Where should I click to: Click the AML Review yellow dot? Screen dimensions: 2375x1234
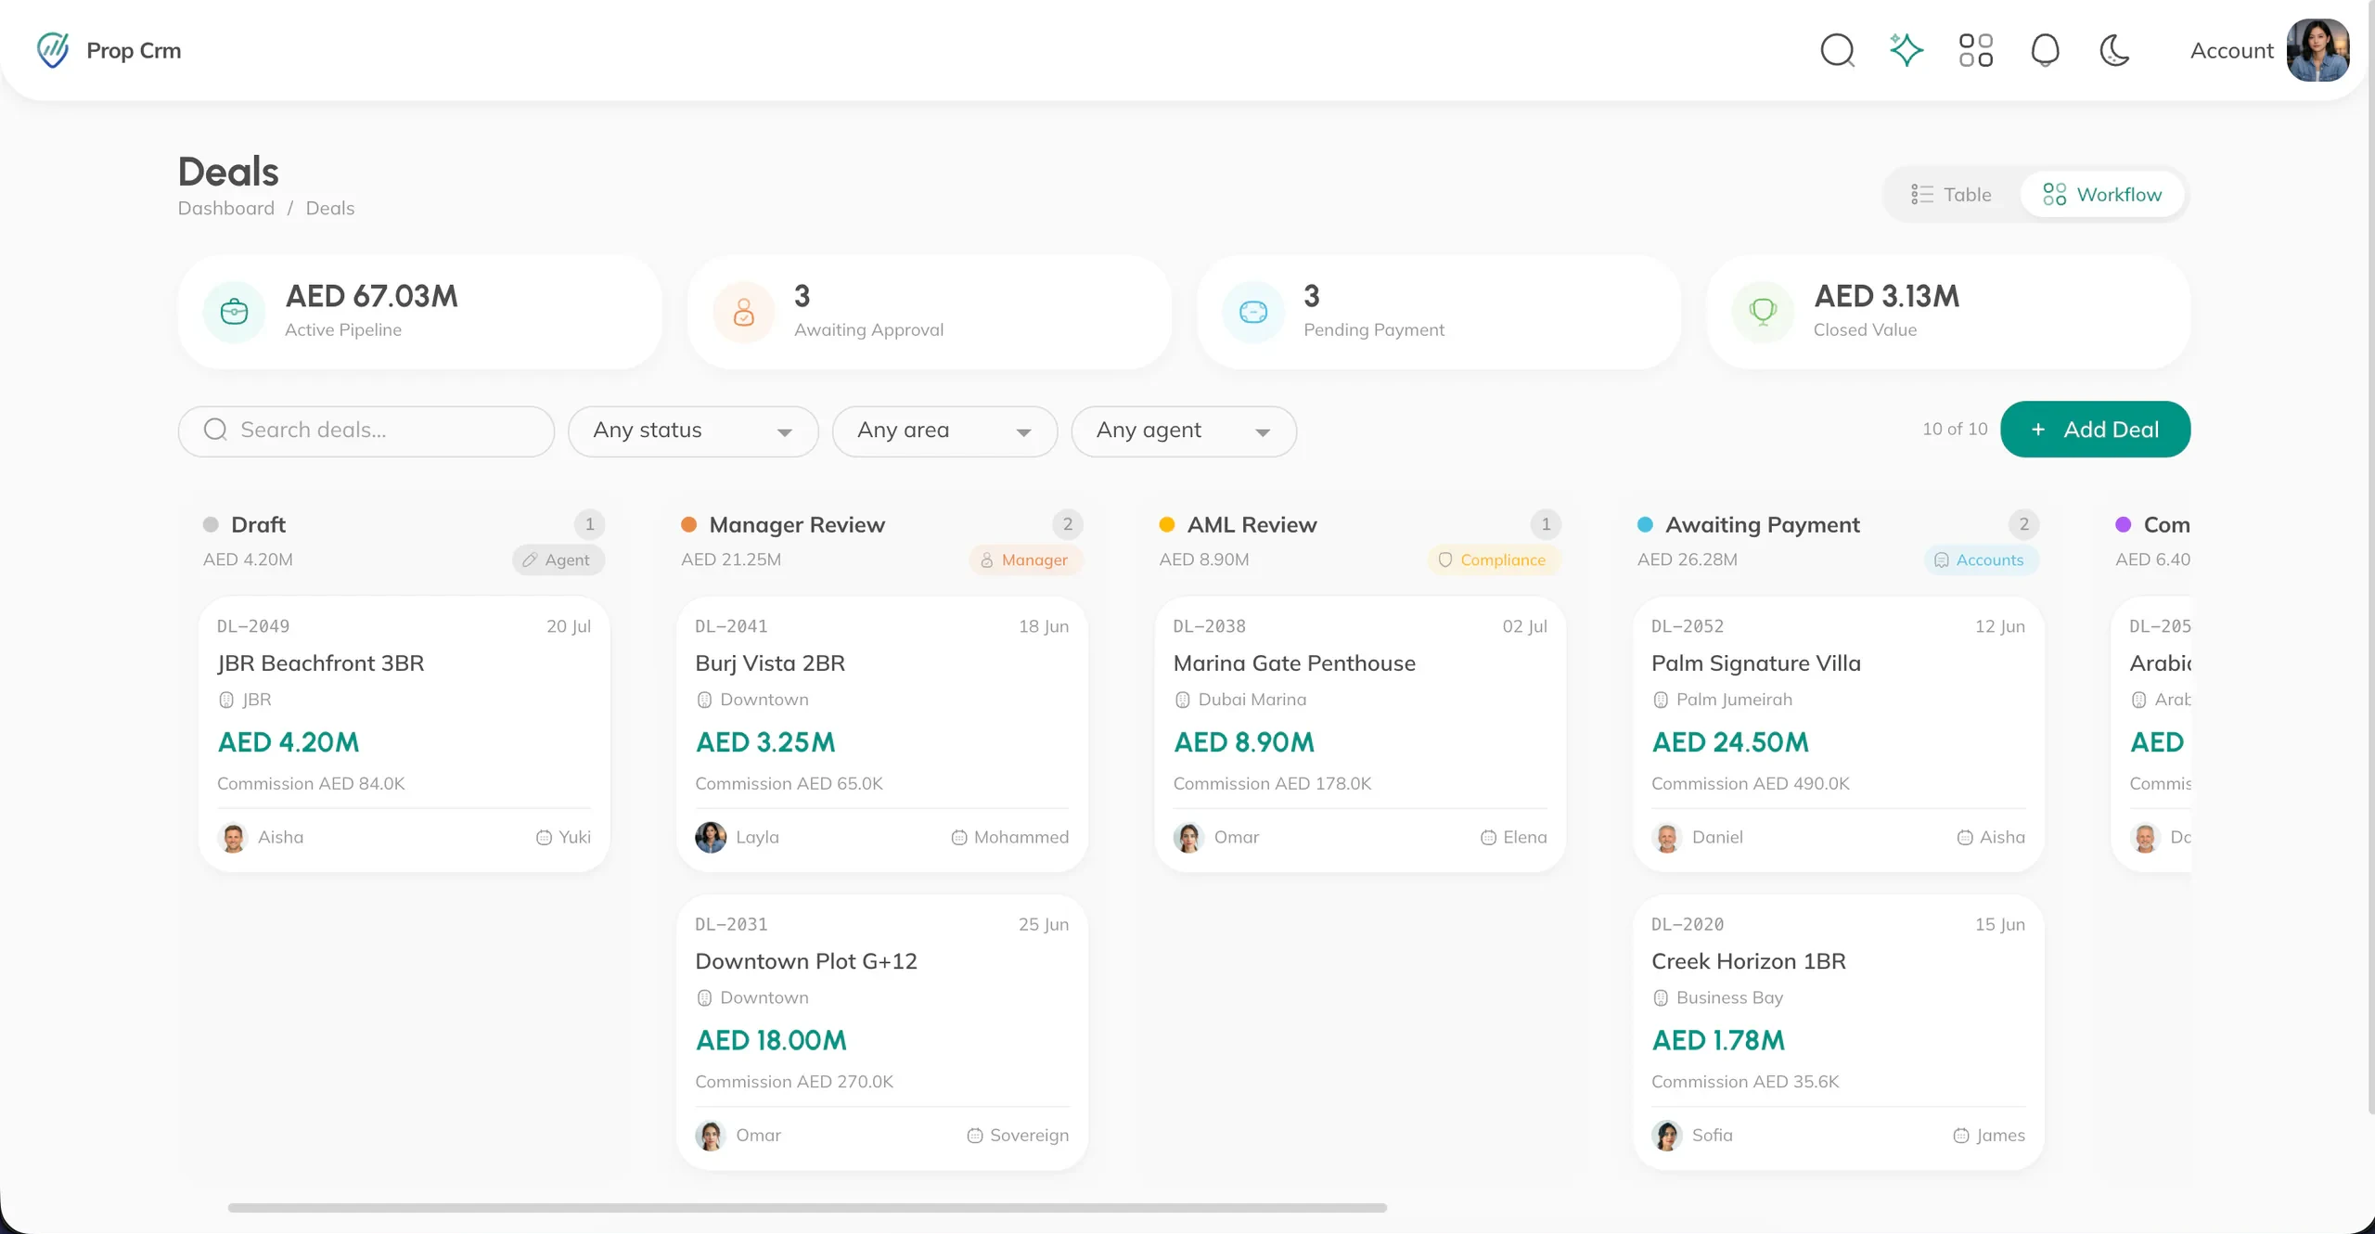pyautogui.click(x=1167, y=525)
